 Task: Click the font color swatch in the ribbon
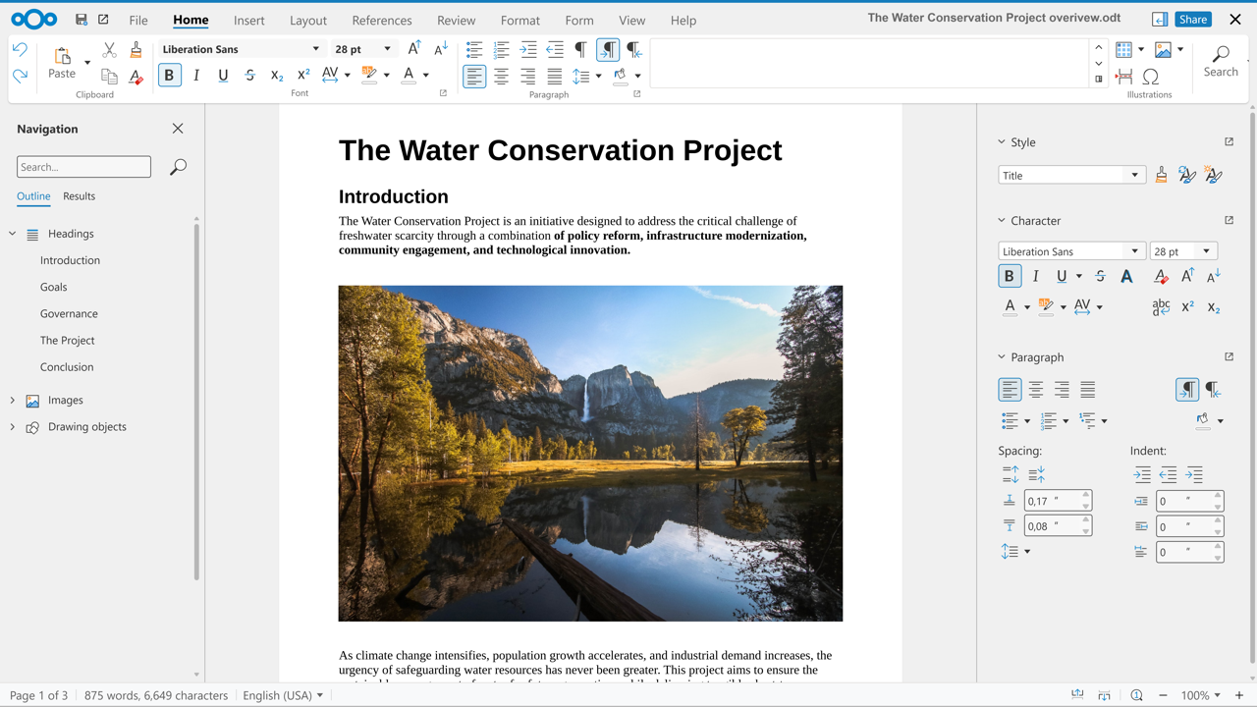409,76
